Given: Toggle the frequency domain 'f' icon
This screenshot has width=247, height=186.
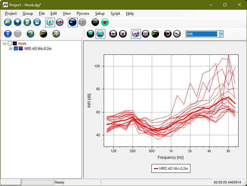Looking at the screenshot, I should 50,22.
